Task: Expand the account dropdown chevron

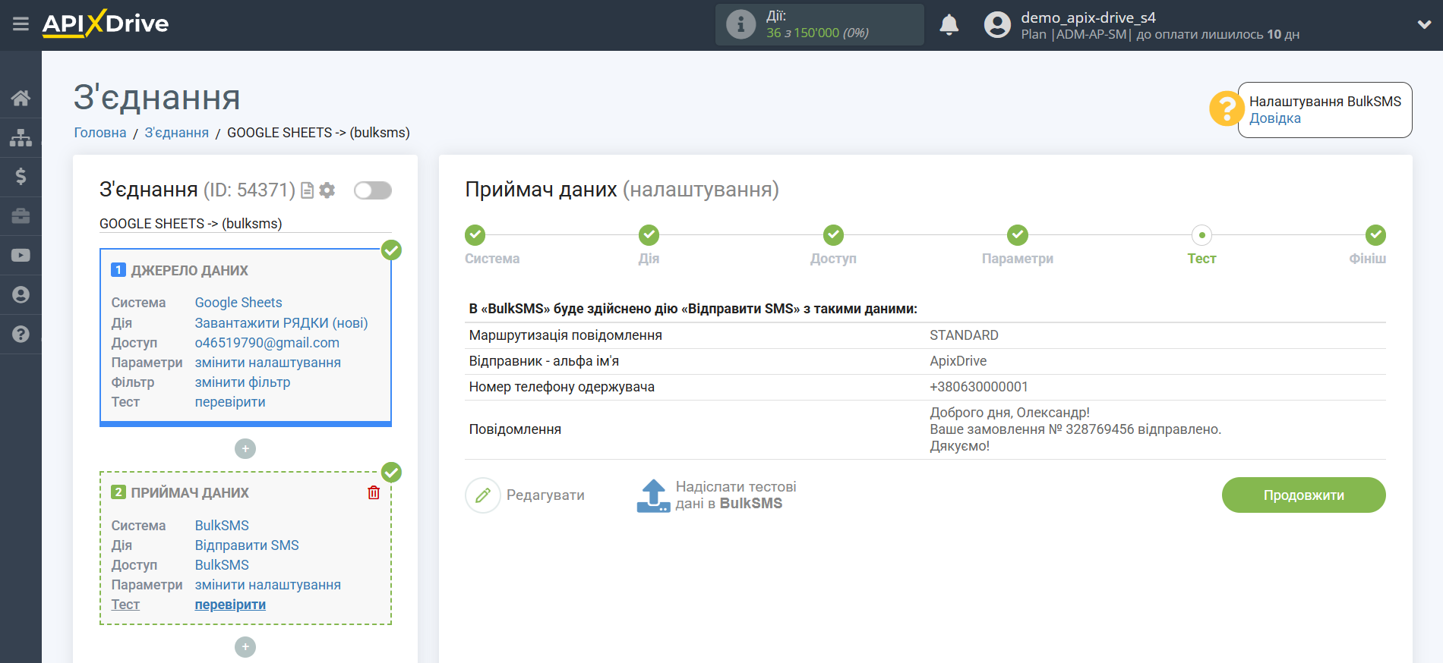Action: [1424, 24]
